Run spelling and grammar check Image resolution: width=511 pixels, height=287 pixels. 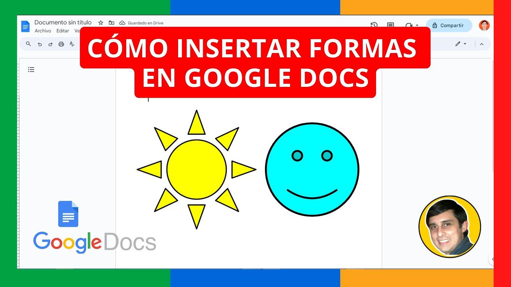(71, 44)
